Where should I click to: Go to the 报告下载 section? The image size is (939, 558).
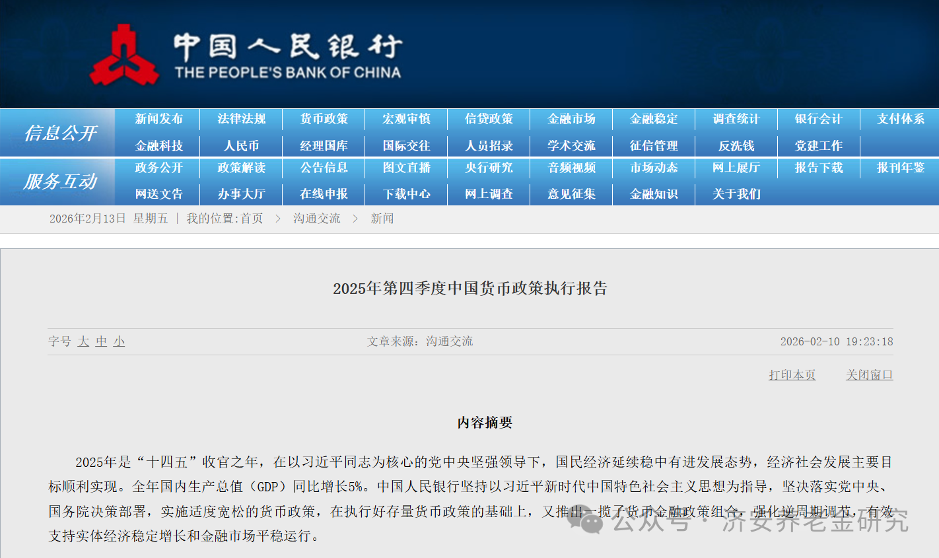tap(819, 168)
